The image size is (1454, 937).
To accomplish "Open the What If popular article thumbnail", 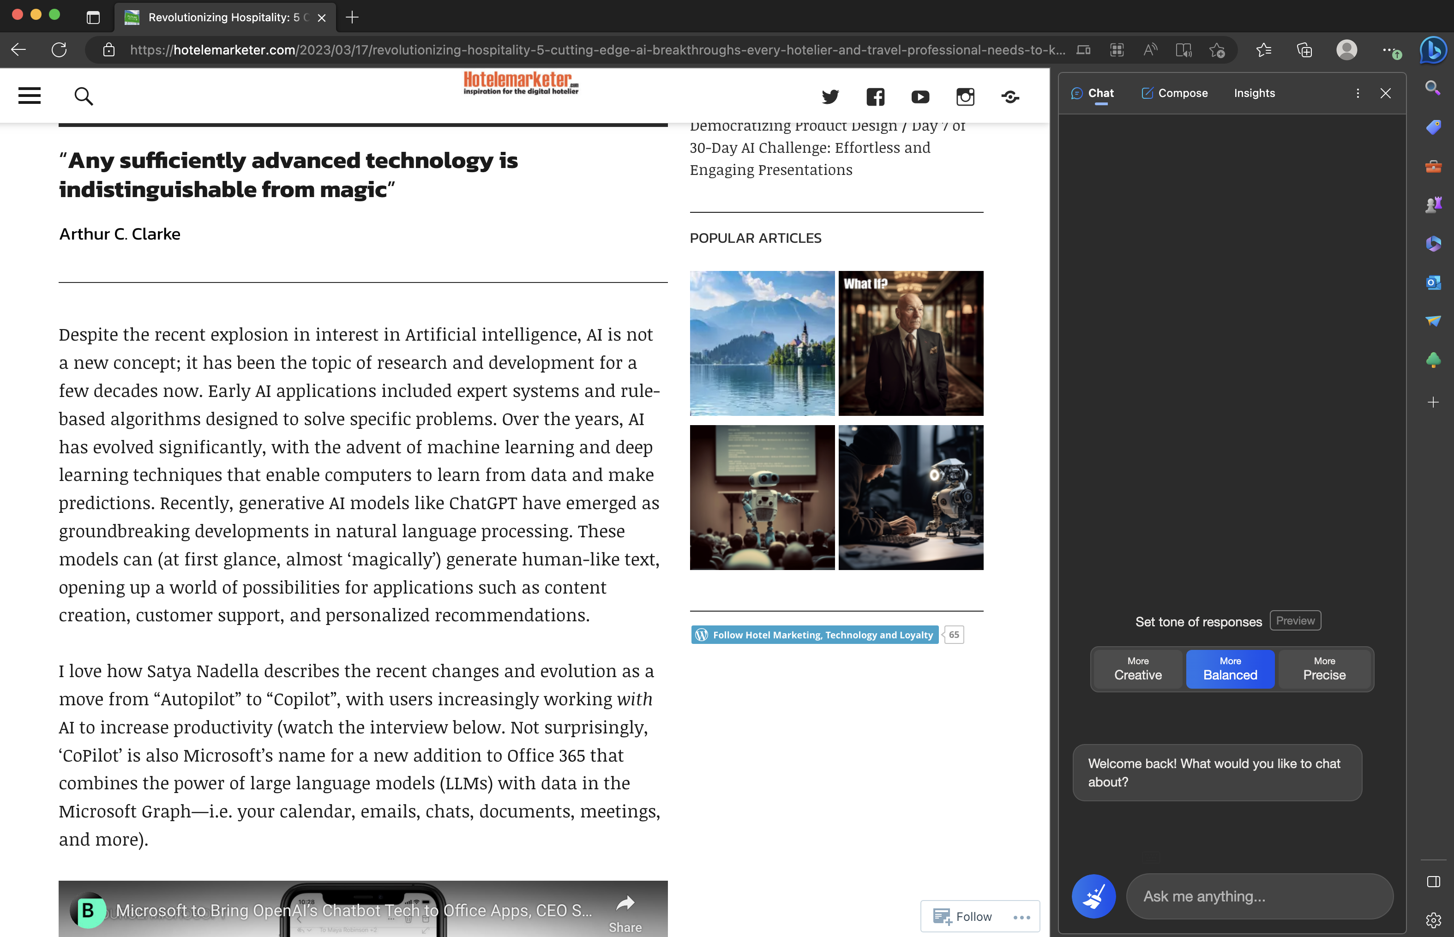I will pyautogui.click(x=910, y=343).
